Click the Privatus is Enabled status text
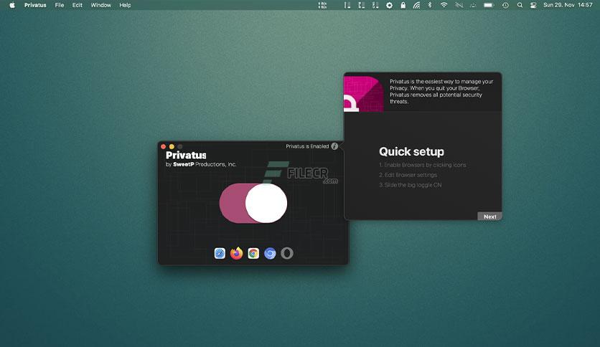Screen dimensions: 600x347 pos(307,146)
